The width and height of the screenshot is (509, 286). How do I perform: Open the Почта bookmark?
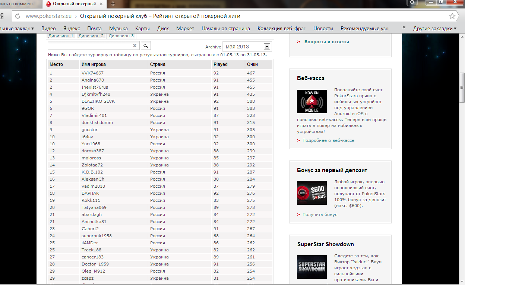point(95,28)
